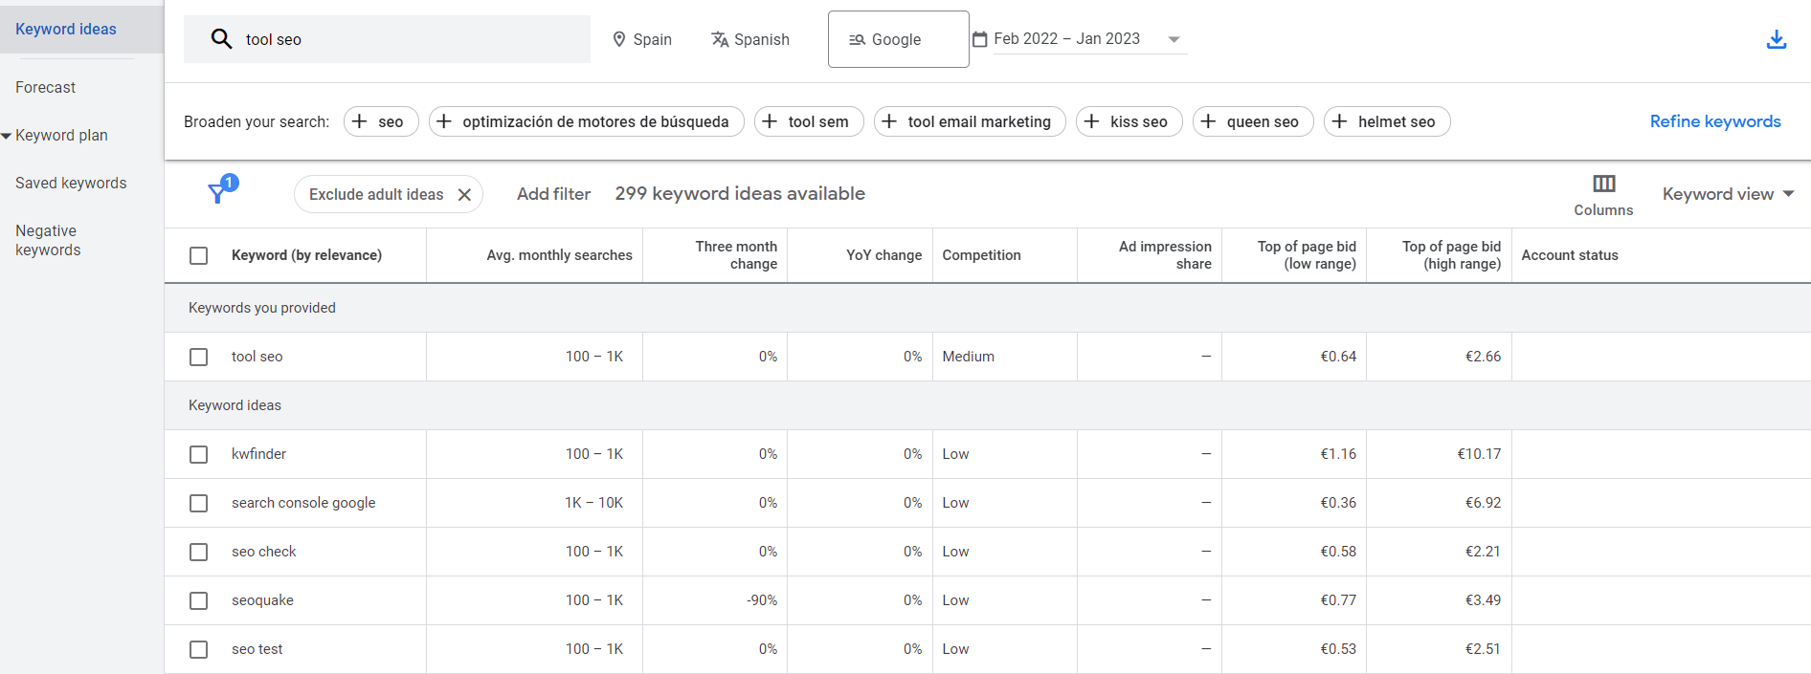Select all keywords with header checkbox
This screenshot has width=1811, height=674.
(199, 255)
